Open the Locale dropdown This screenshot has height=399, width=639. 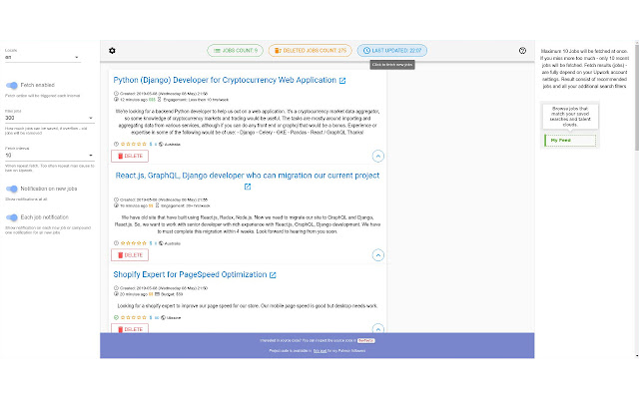42,58
